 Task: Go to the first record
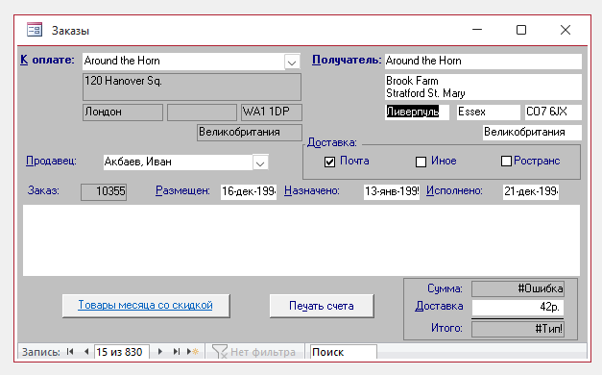[x=70, y=352]
